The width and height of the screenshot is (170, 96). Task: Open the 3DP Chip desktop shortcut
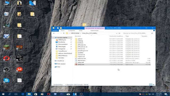[19, 59]
